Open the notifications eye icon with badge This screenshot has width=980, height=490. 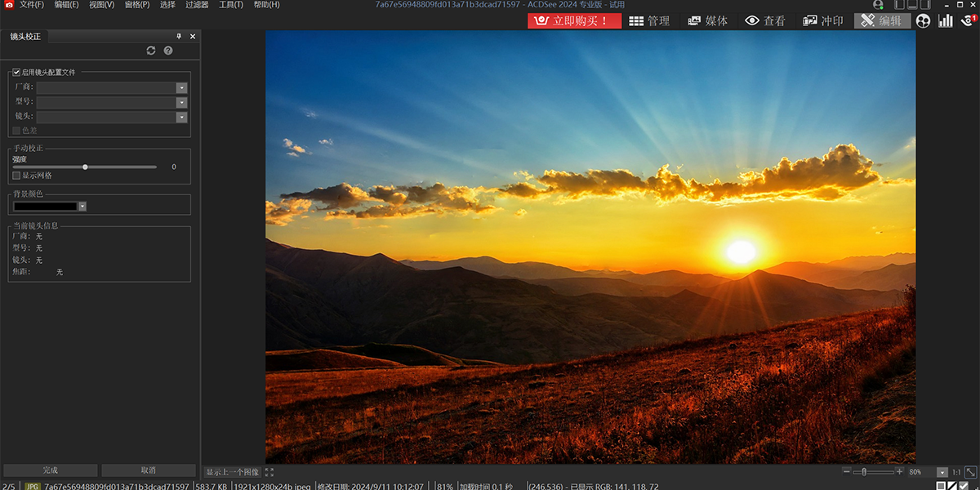point(968,21)
